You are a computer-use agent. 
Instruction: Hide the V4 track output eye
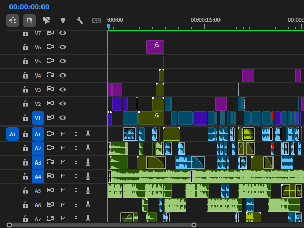[62, 75]
